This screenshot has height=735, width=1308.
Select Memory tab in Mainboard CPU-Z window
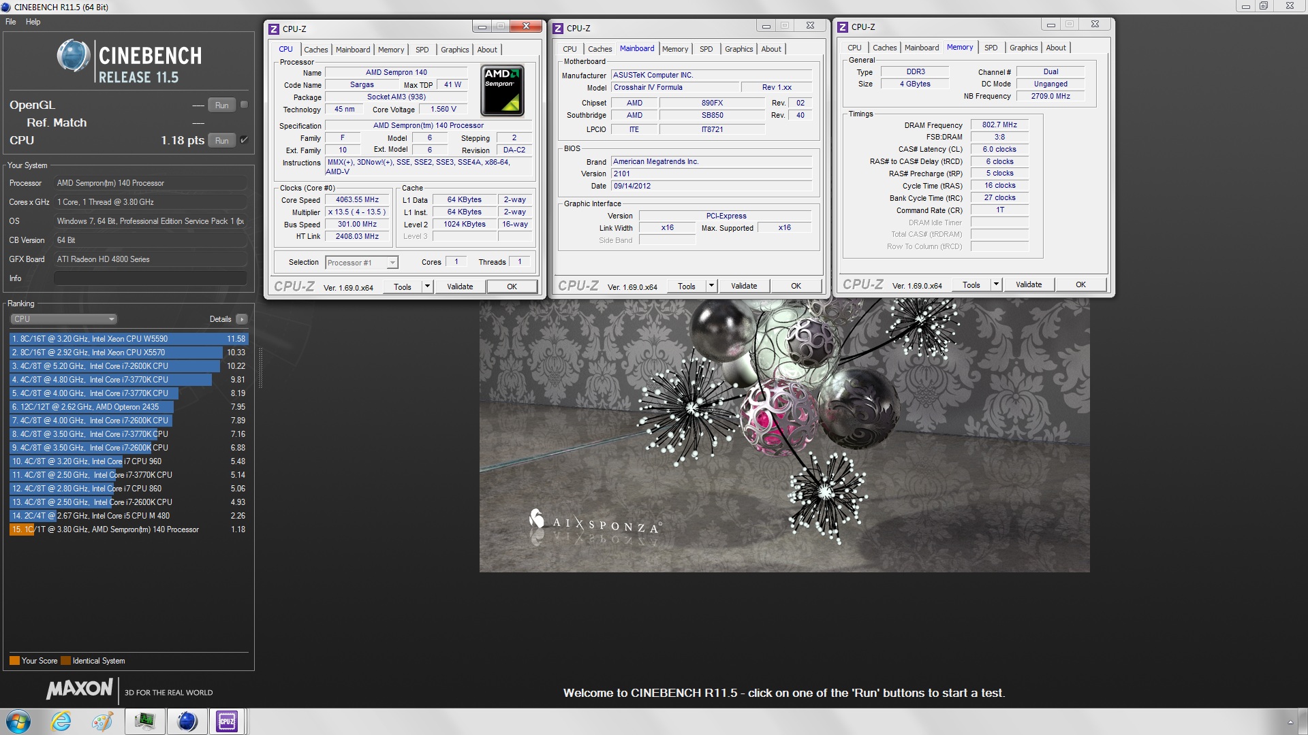[x=675, y=49]
